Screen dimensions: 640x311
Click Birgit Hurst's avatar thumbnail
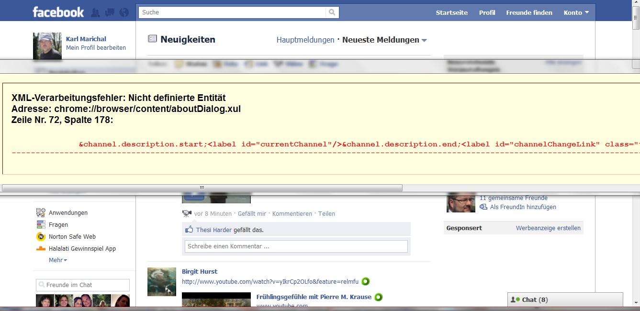pyautogui.click(x=162, y=281)
